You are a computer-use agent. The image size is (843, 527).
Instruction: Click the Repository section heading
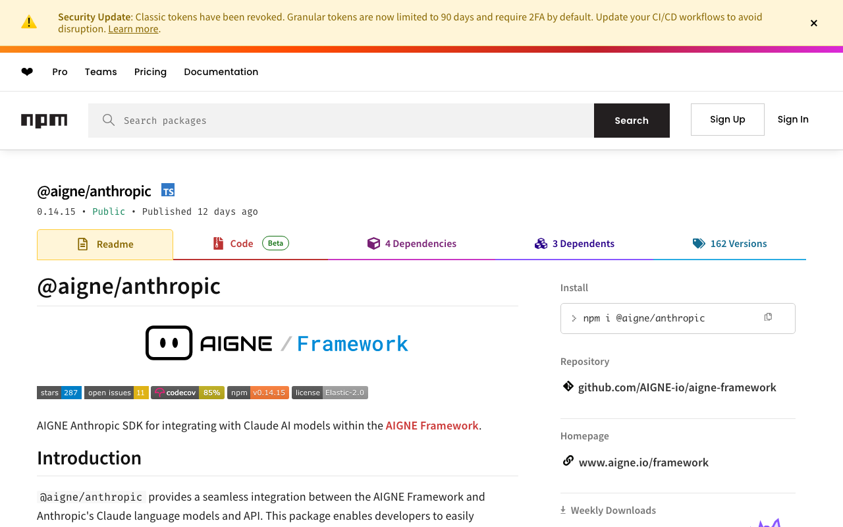pyautogui.click(x=585, y=362)
